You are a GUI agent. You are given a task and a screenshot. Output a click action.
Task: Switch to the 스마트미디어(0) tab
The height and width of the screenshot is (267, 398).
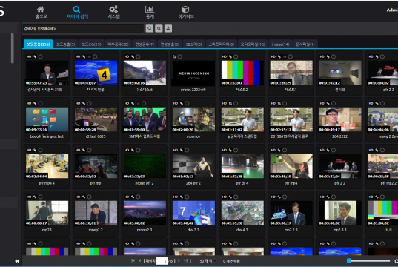pyautogui.click(x=221, y=44)
